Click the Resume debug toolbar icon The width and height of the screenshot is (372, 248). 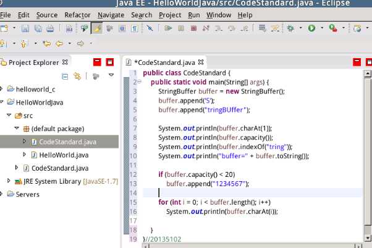point(168,28)
